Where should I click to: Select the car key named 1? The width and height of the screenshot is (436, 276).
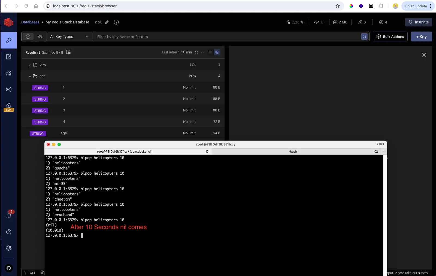[x=123, y=87]
